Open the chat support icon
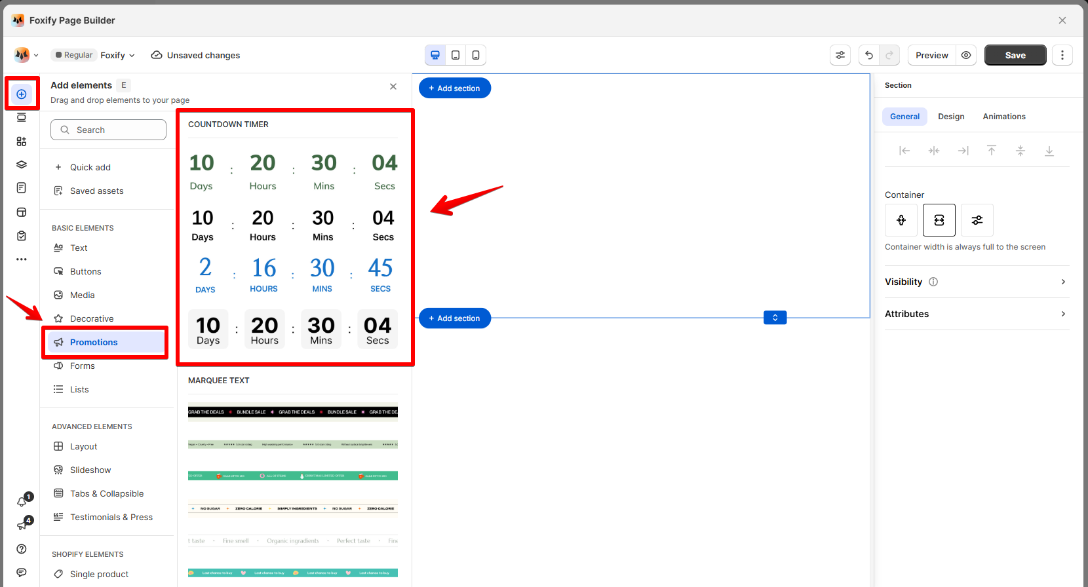 click(x=22, y=573)
